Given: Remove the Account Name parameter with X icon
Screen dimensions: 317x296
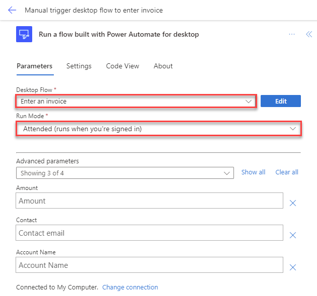Looking at the screenshot, I should (x=292, y=267).
